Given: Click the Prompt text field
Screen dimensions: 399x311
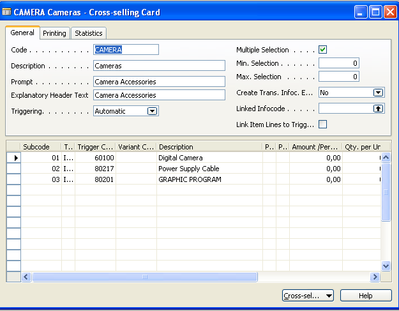Looking at the screenshot, I should click(159, 82).
